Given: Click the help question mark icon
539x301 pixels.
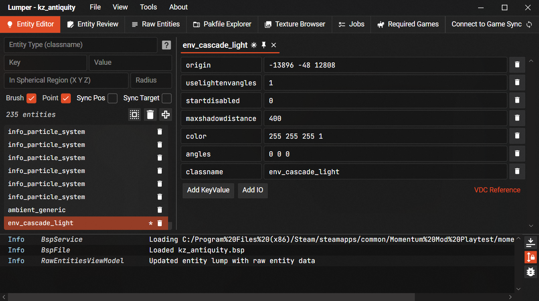Looking at the screenshot, I should pos(166,45).
